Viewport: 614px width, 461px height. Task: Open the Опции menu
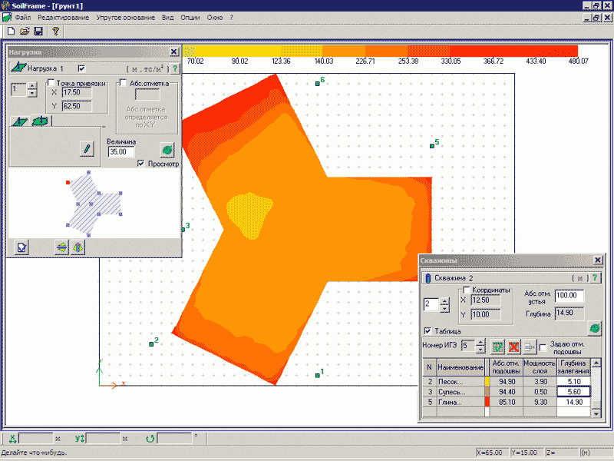[190, 17]
